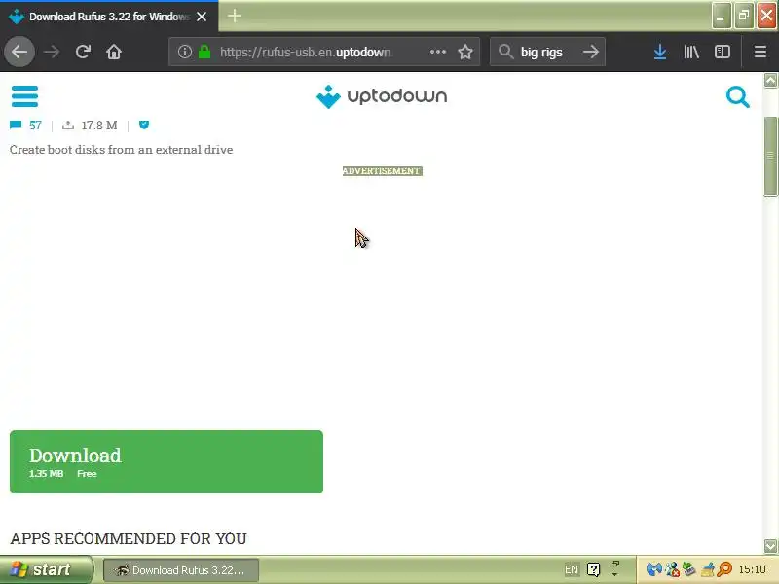The height and width of the screenshot is (584, 779).
Task: Click the scrollbar up arrow
Action: pyautogui.click(x=770, y=80)
